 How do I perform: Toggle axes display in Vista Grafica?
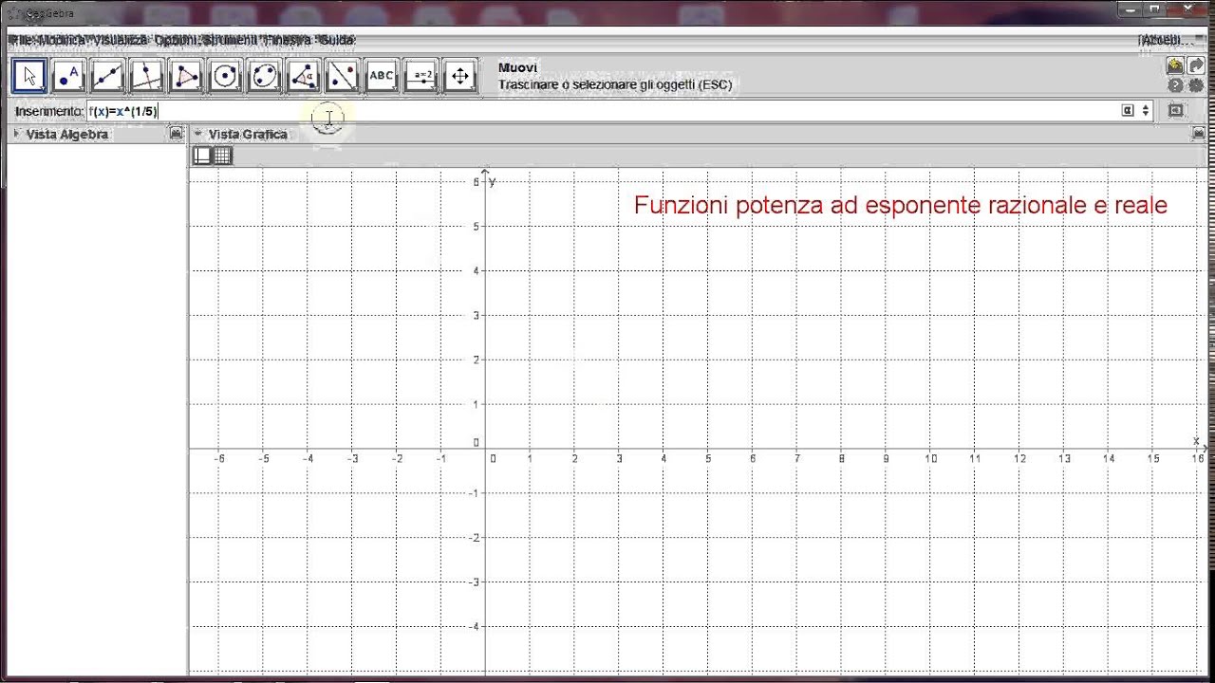pos(202,157)
